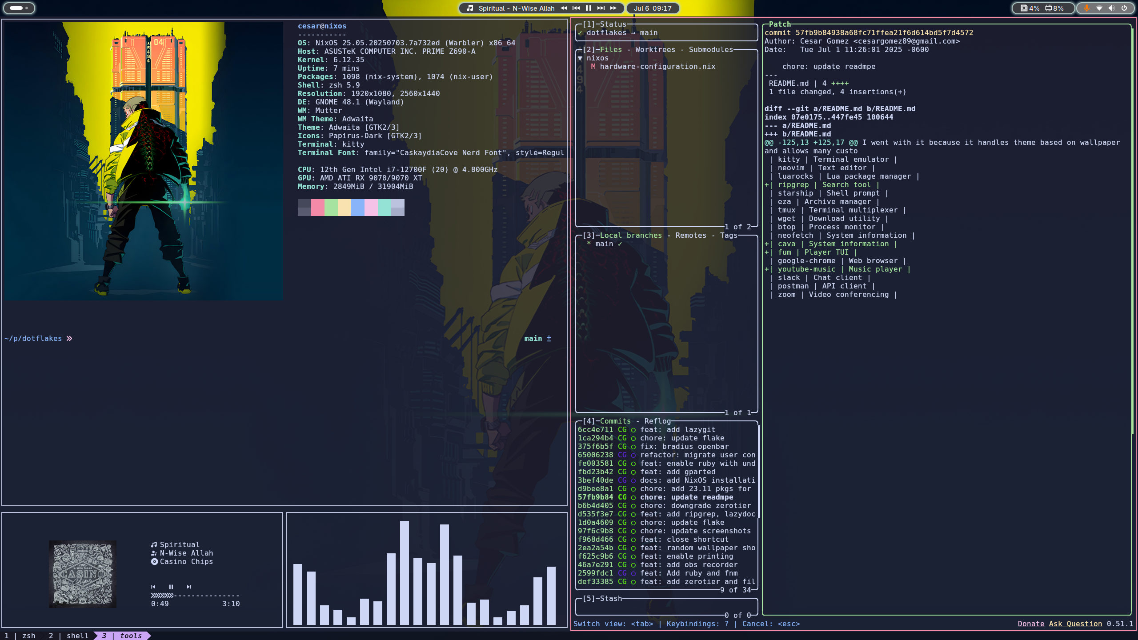1138x640 pixels.
Task: Open the CPU and memory usage indicator
Action: pyautogui.click(x=1042, y=8)
